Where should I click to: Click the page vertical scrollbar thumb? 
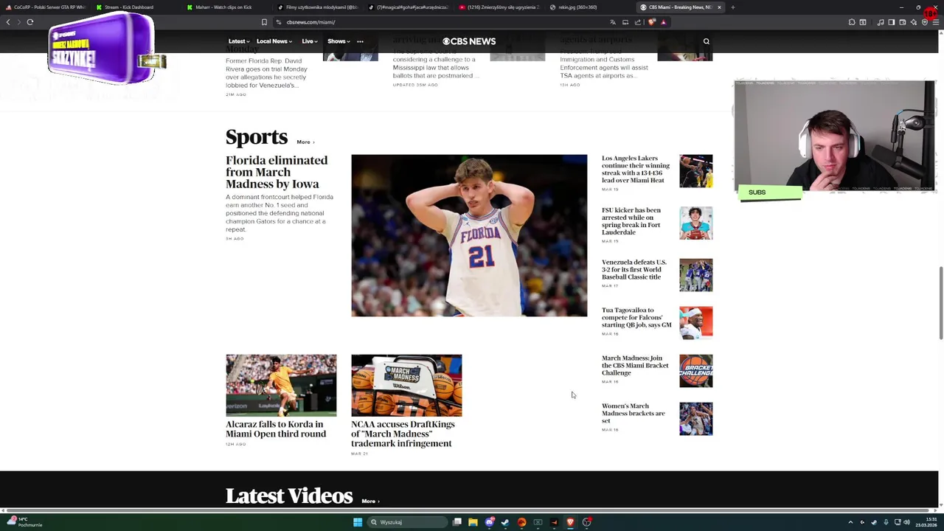point(940,304)
